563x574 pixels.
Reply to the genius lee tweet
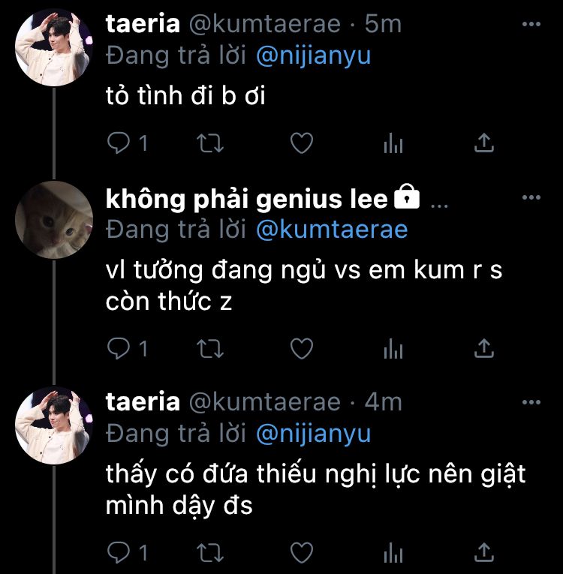tap(119, 348)
